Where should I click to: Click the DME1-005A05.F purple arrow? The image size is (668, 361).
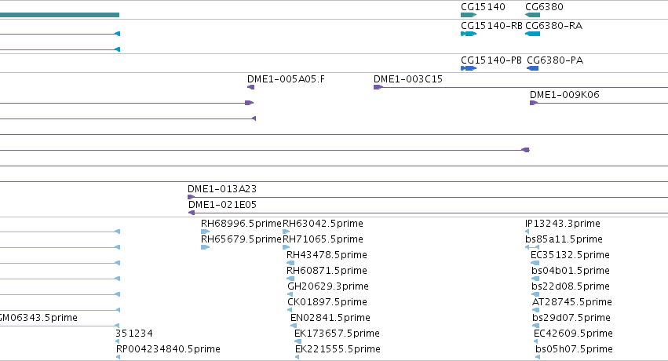251,87
